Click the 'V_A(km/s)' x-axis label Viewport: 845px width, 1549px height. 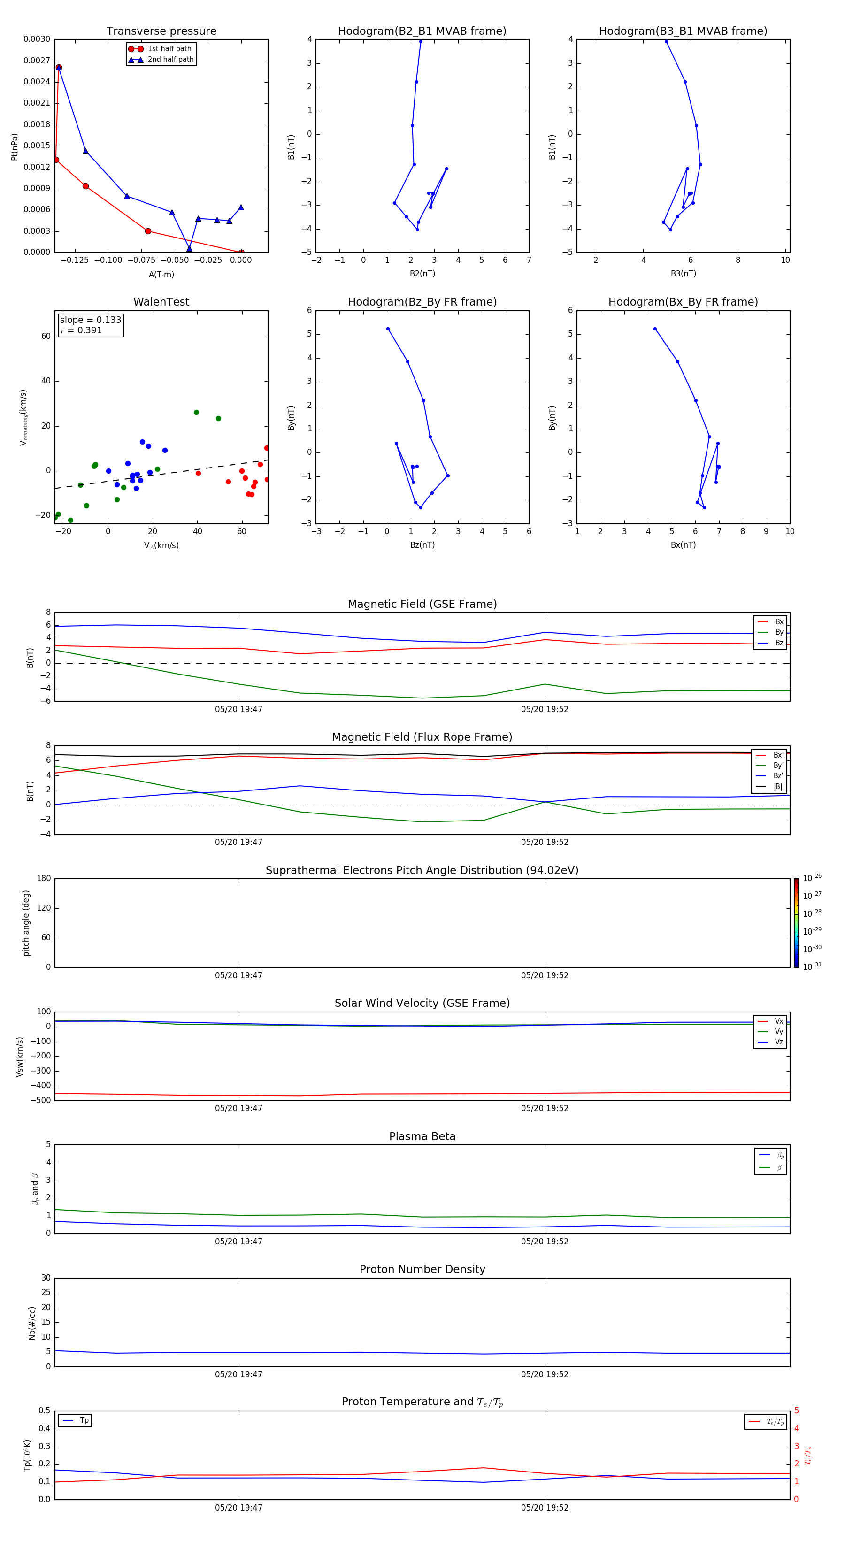click(161, 545)
